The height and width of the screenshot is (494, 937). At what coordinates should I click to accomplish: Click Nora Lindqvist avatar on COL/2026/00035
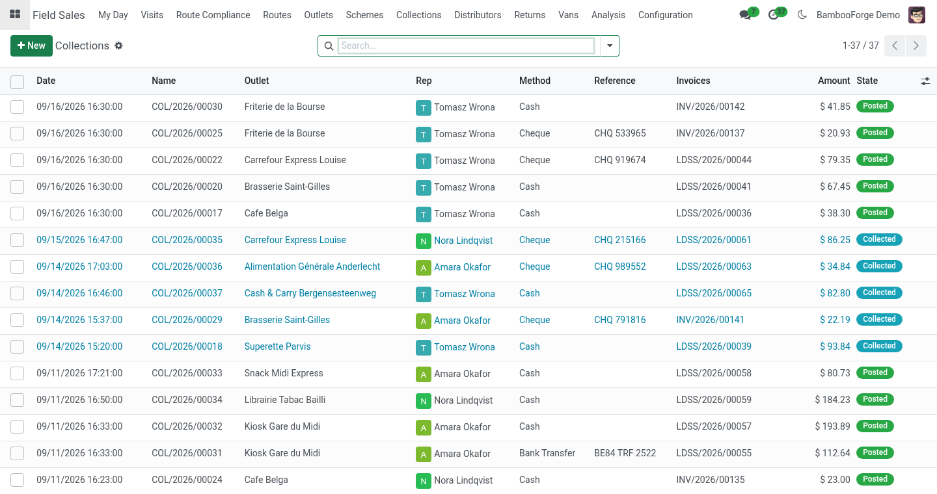pos(424,241)
